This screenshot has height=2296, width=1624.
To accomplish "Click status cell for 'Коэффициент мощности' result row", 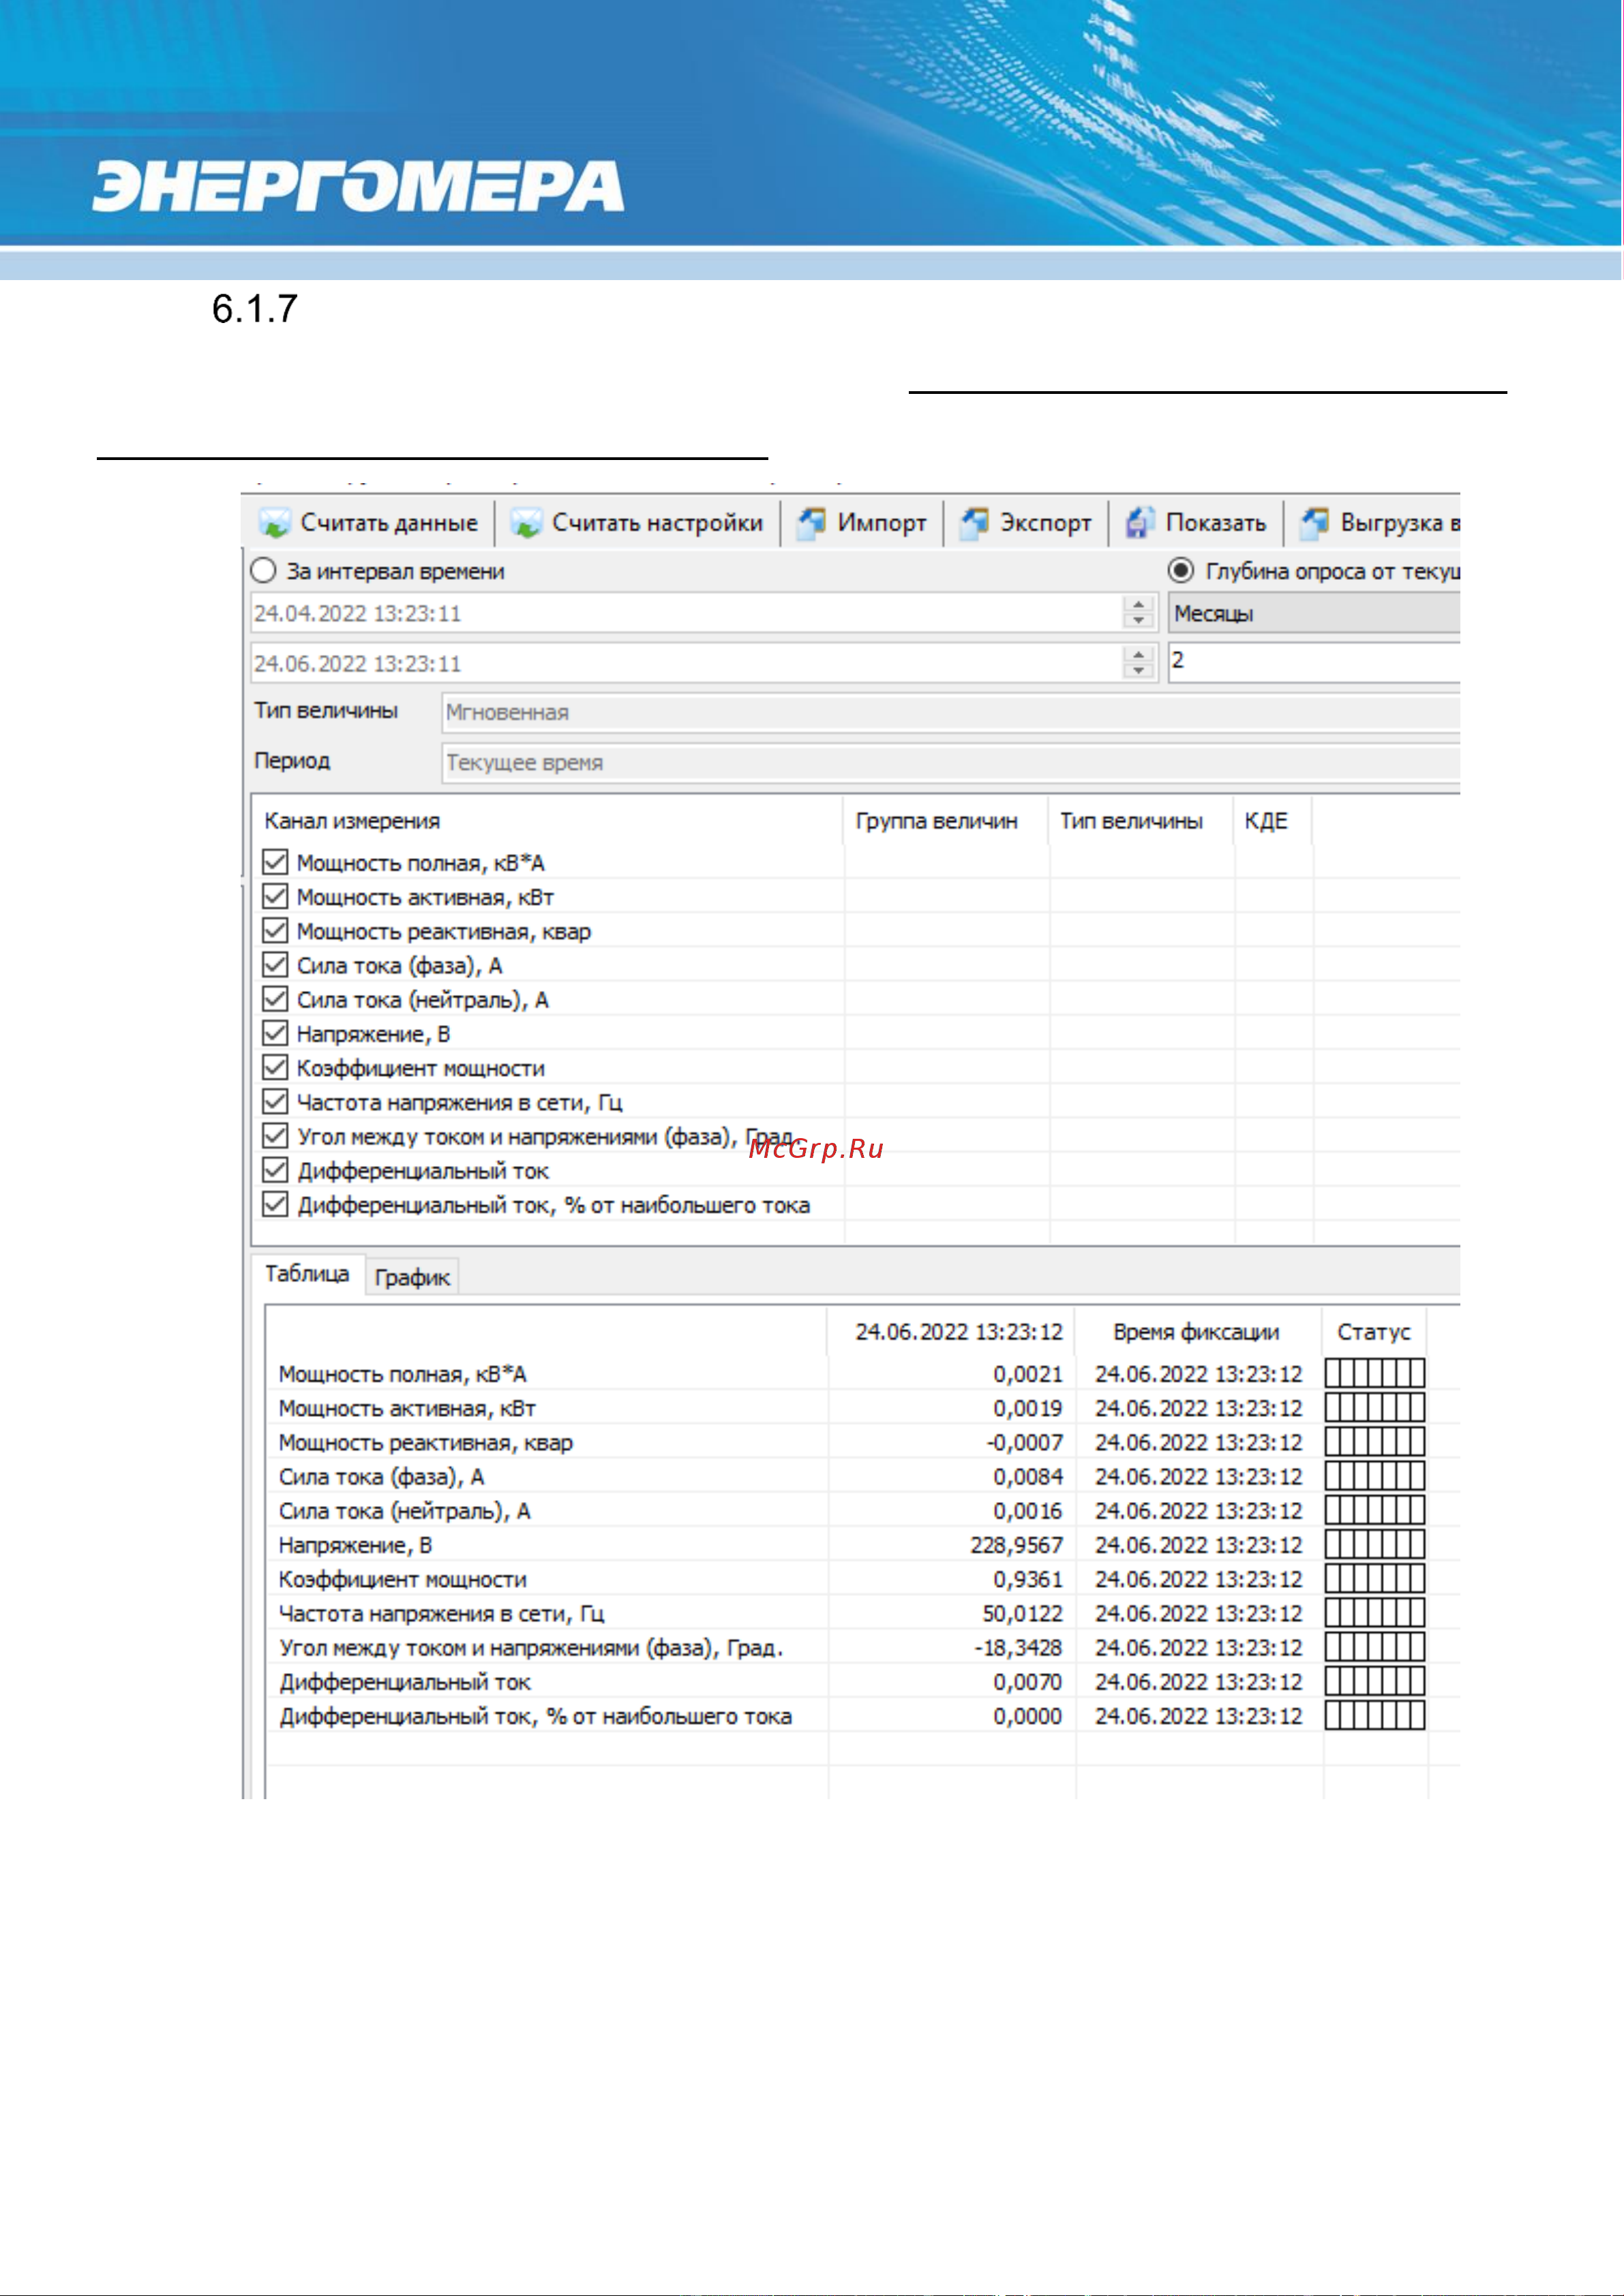I will pyautogui.click(x=1375, y=1578).
